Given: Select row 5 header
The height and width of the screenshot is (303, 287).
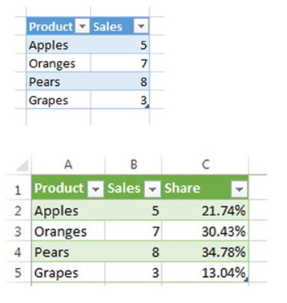Looking at the screenshot, I should [18, 273].
